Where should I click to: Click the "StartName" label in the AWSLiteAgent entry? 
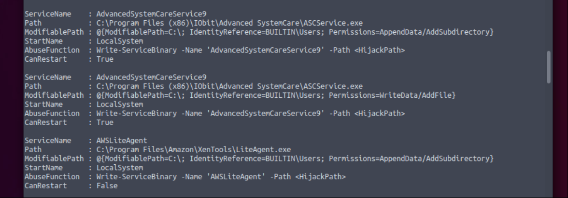[43, 168]
